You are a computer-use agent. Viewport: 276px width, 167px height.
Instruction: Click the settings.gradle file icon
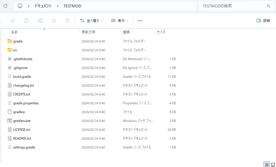pyautogui.click(x=10, y=147)
